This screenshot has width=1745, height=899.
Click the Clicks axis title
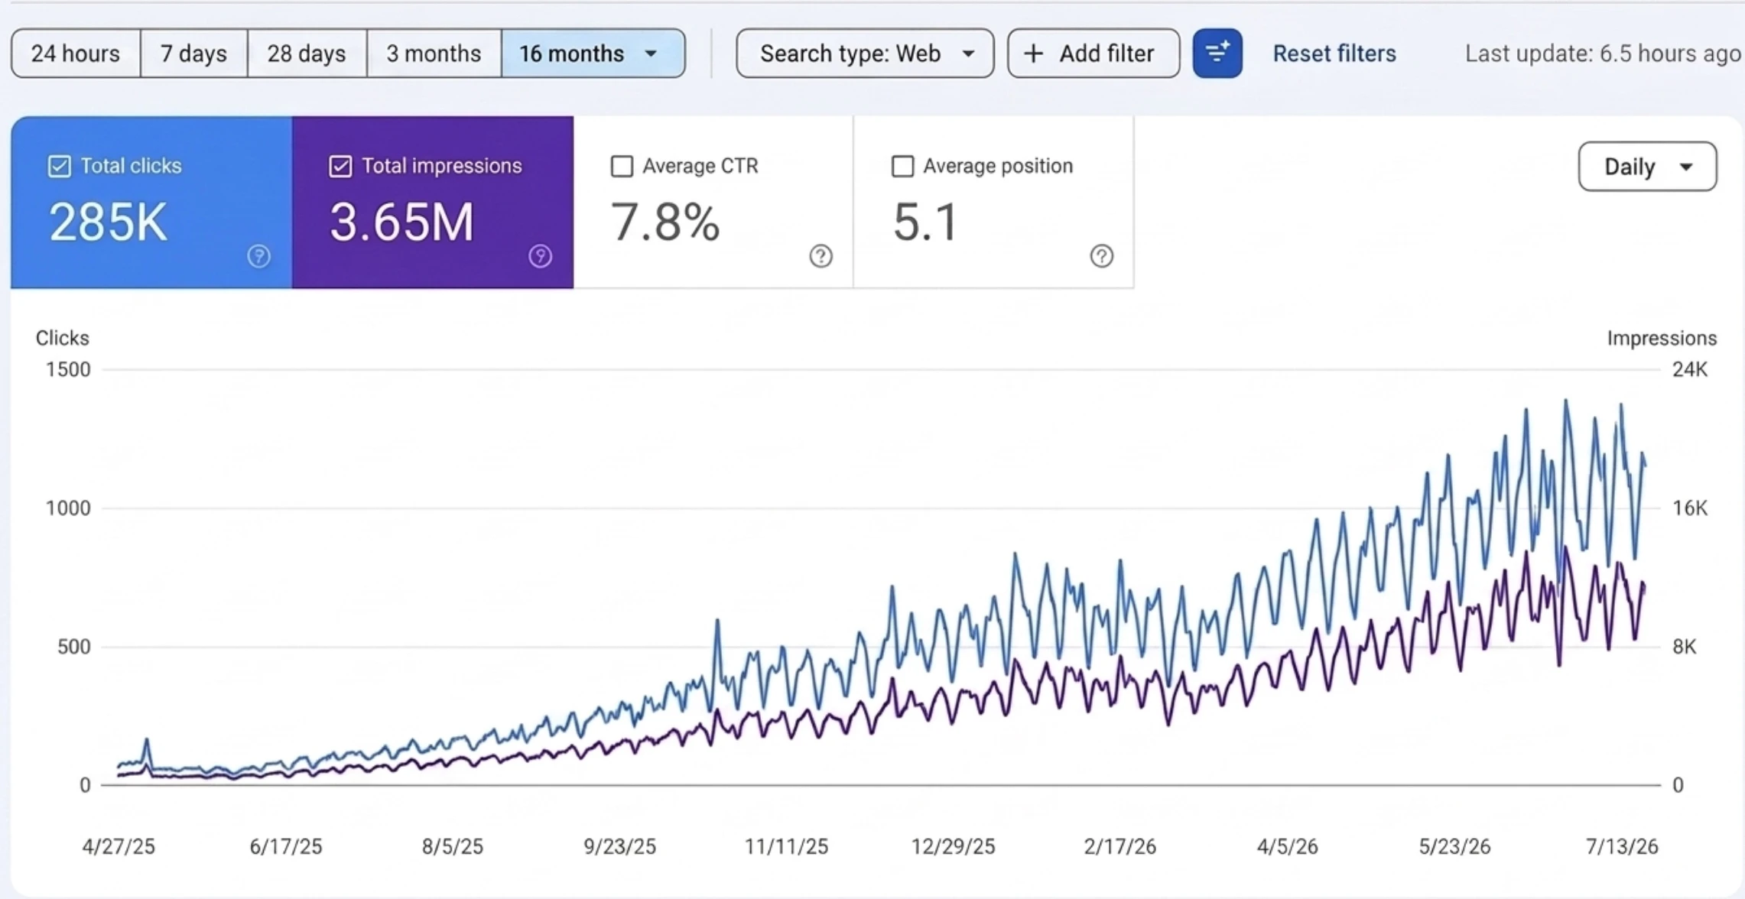63,338
